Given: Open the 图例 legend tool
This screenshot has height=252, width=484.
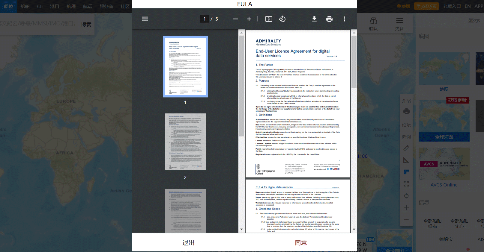Looking at the screenshot, I should click(x=406, y=137).
